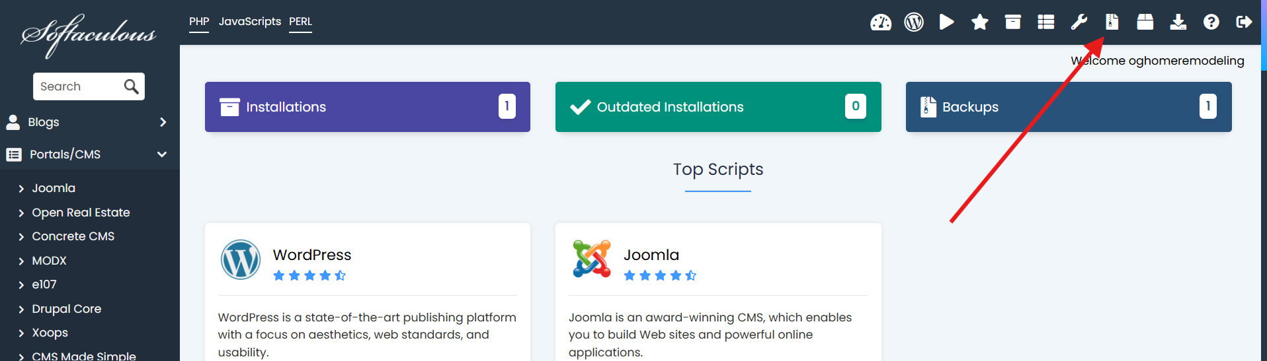
Task: Open the help question mark icon
Action: [x=1211, y=22]
